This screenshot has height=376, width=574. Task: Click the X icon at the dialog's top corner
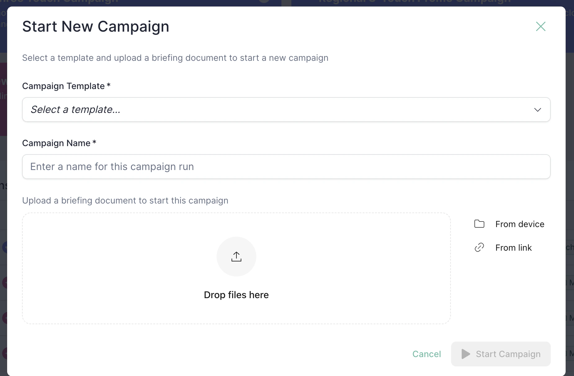click(540, 26)
